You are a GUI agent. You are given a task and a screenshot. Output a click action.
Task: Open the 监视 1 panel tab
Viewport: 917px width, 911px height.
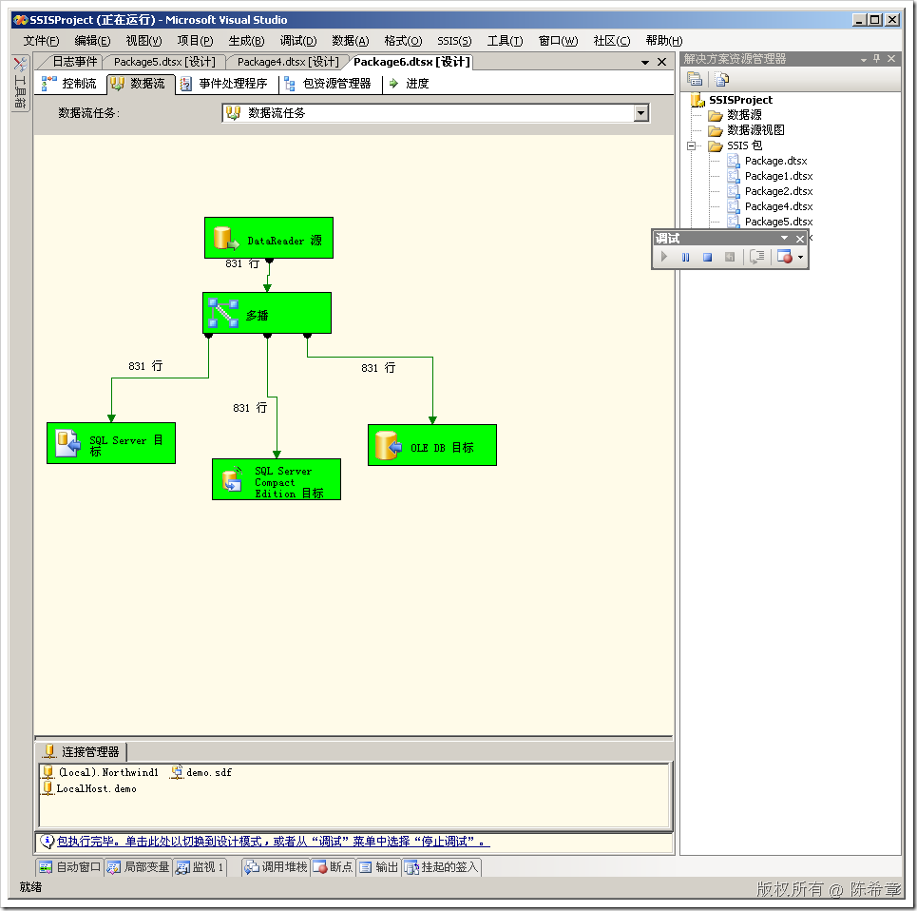[200, 867]
